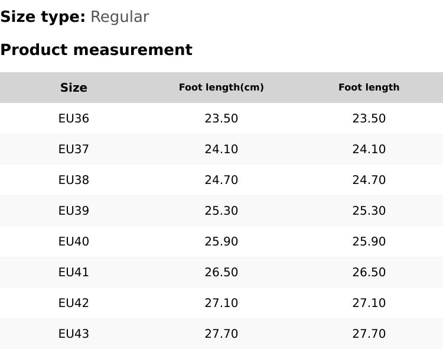The height and width of the screenshot is (349, 443).
Task: Select the EU40 size cell
Action: pyautogui.click(x=74, y=241)
